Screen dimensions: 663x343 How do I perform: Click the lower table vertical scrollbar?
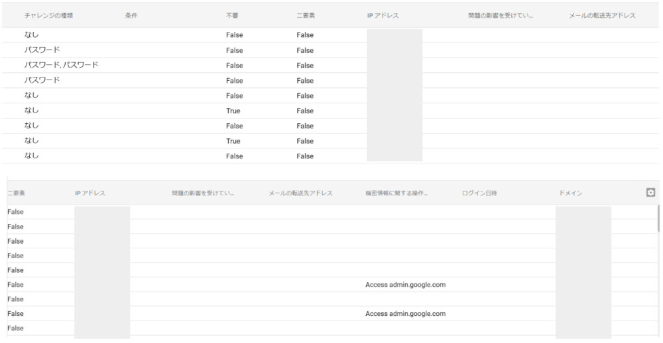point(658,219)
